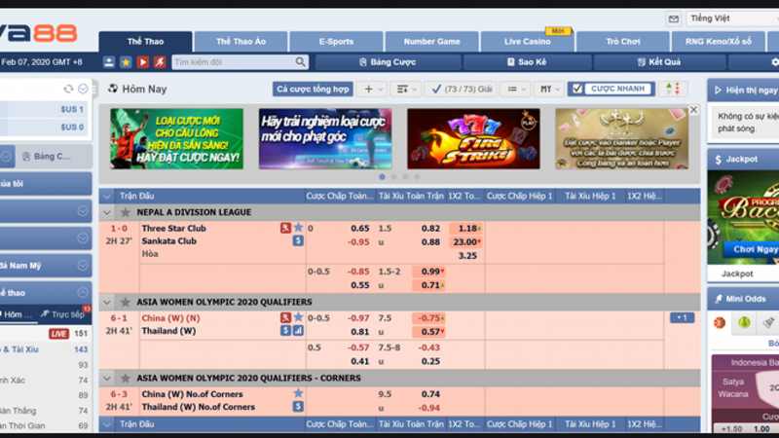Click the refresh balance icon
The image size is (779, 438).
[x=69, y=89]
